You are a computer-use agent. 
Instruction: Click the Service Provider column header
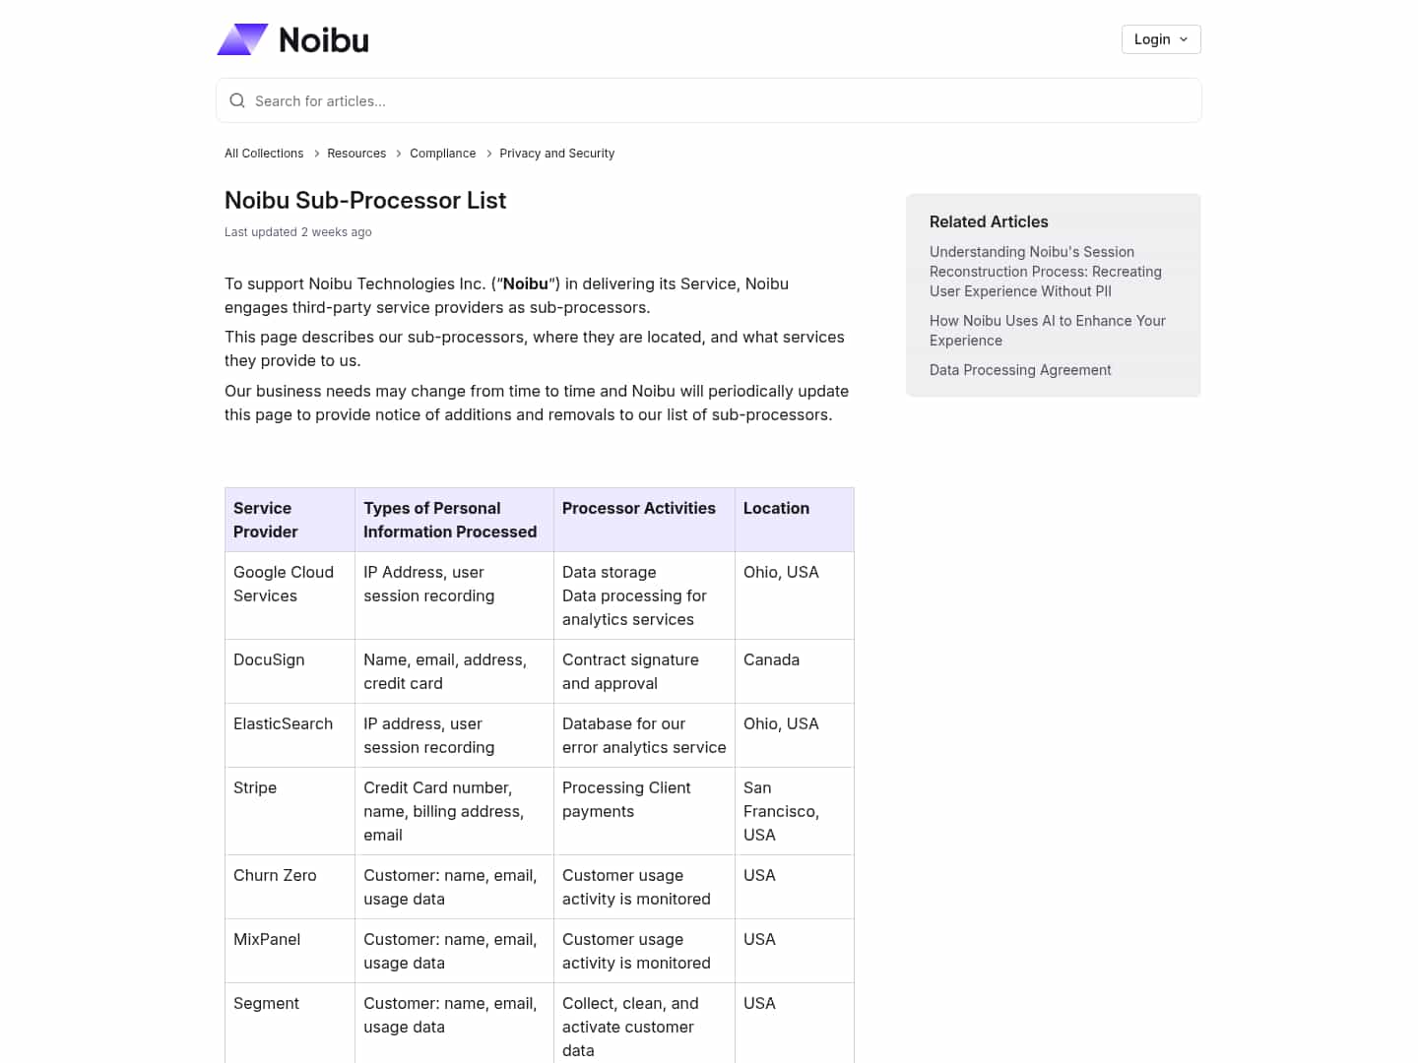pyautogui.click(x=266, y=520)
